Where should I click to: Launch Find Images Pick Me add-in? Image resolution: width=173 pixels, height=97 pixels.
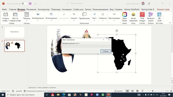(142, 17)
